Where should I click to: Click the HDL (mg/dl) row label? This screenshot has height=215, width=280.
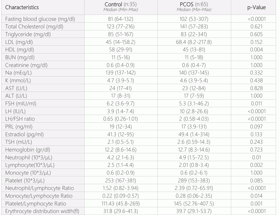pos(19,49)
